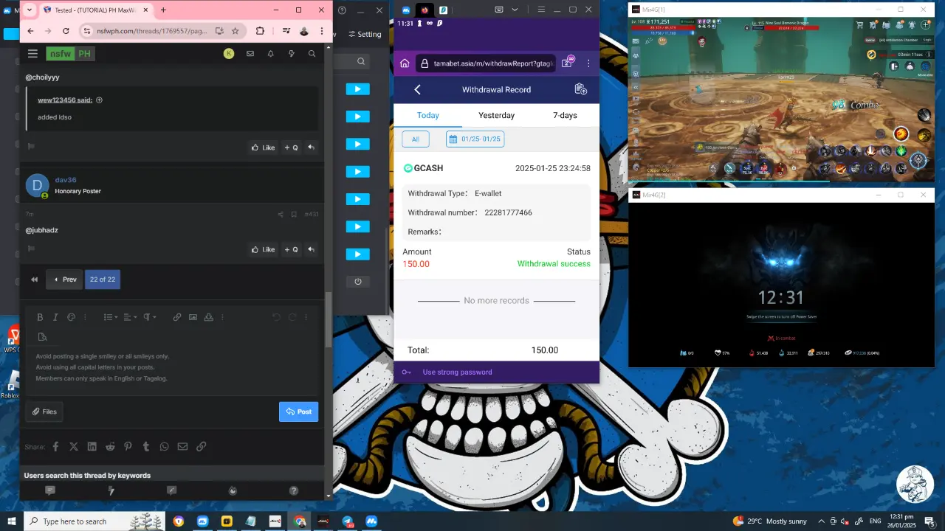Open forum search magnifier icon
The image size is (945, 531).
pyautogui.click(x=312, y=54)
